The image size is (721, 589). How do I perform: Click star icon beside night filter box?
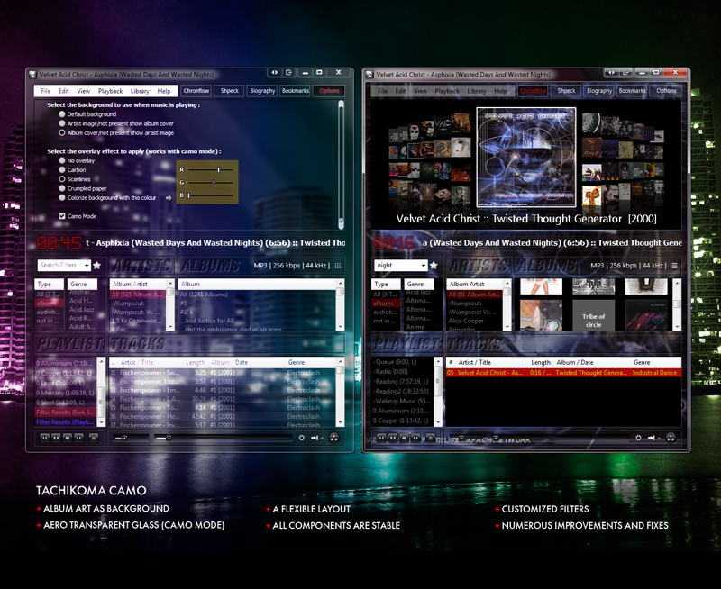434,265
